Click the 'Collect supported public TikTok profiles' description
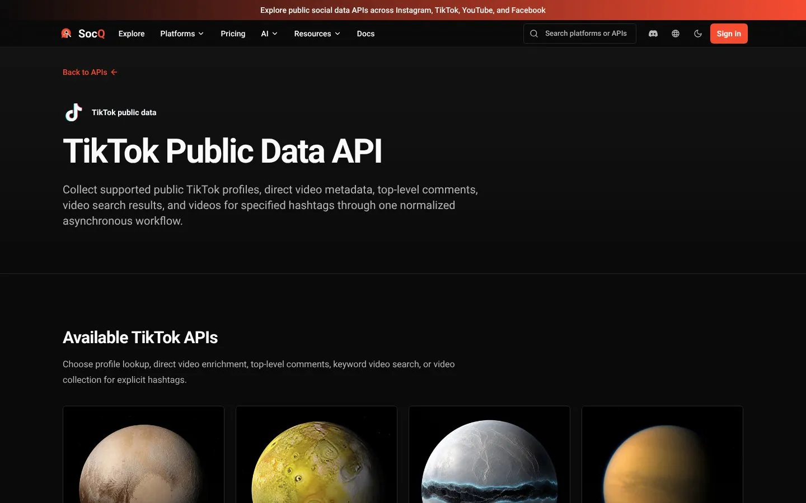Image resolution: width=806 pixels, height=503 pixels. coord(270,205)
